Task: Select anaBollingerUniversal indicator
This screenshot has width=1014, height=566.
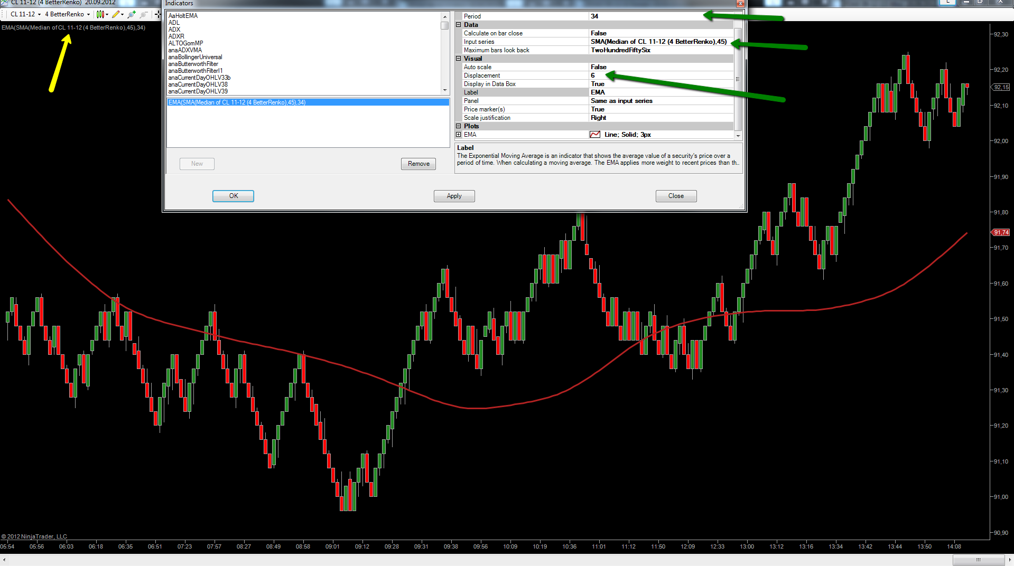Action: point(195,57)
